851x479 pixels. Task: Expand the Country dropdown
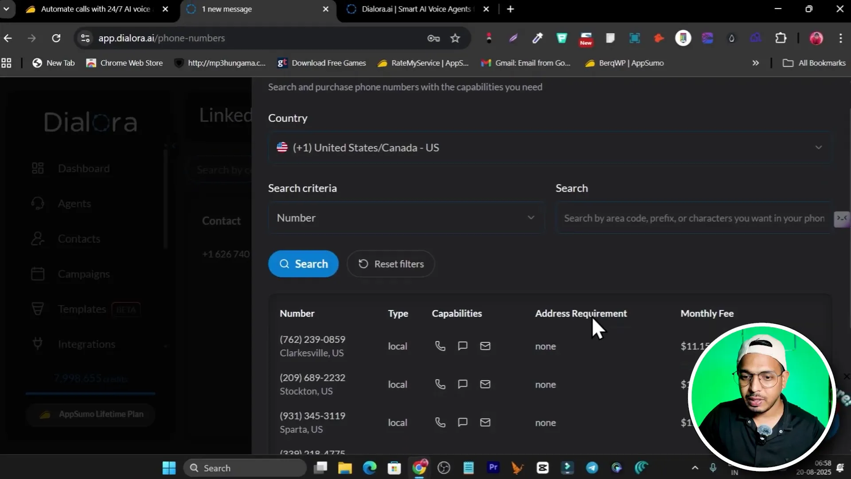550,148
